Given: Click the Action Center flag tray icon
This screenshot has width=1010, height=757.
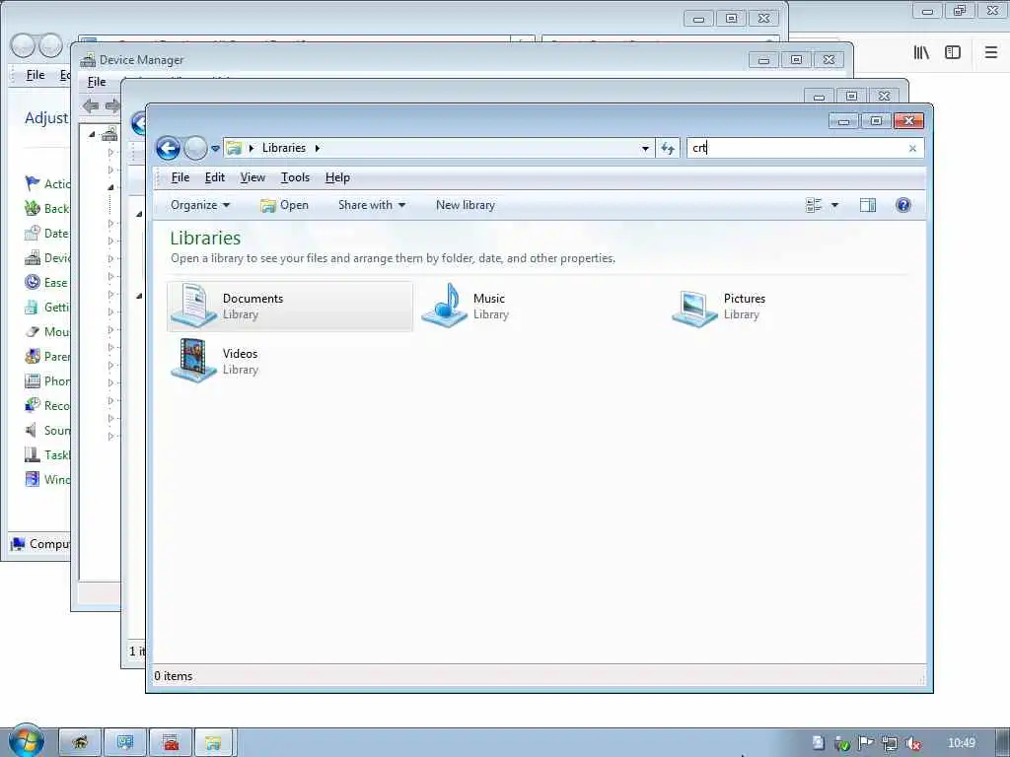Looking at the screenshot, I should tap(865, 743).
